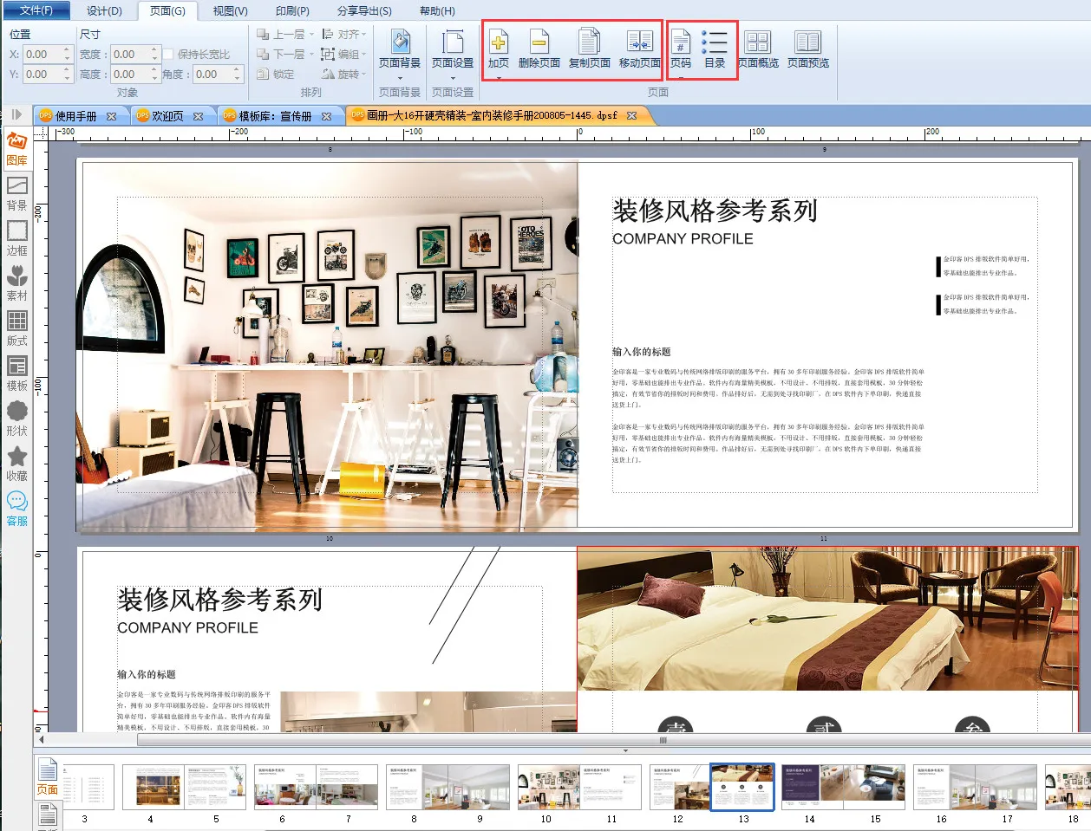Image resolution: width=1091 pixels, height=831 pixels.
Task: Open the 文件(F) menu
Action: pyautogui.click(x=36, y=10)
